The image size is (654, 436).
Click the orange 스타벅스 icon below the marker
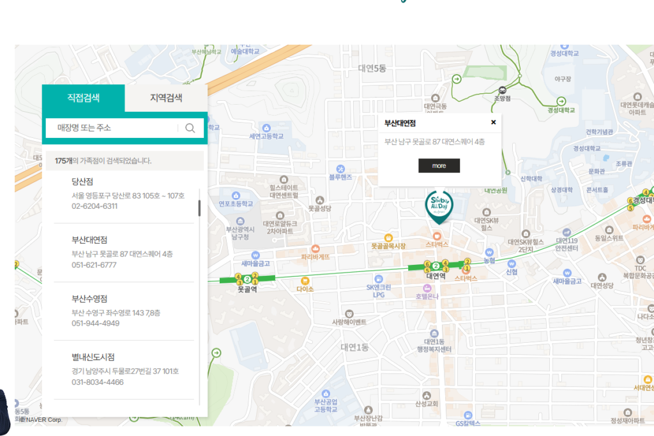coord(437,236)
